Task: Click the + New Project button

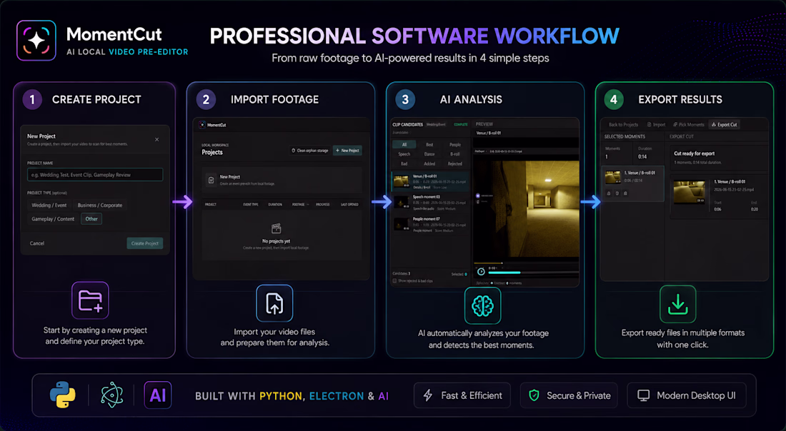Action: point(347,150)
